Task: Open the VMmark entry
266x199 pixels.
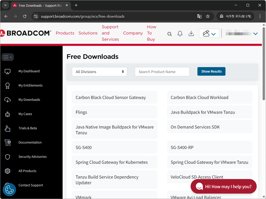Action: (x=115, y=195)
